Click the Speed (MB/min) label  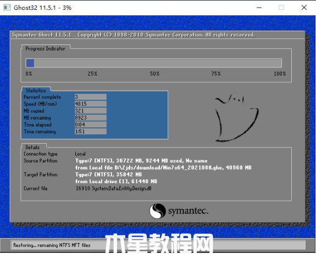(x=40, y=104)
